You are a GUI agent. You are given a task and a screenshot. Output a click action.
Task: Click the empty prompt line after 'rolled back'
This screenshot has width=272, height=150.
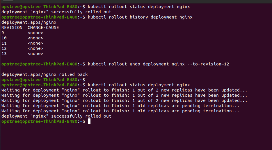tap(43, 80)
